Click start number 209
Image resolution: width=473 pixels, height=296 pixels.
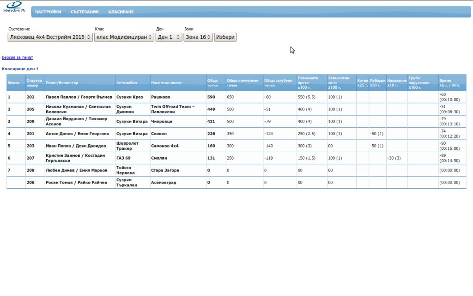pos(30,122)
